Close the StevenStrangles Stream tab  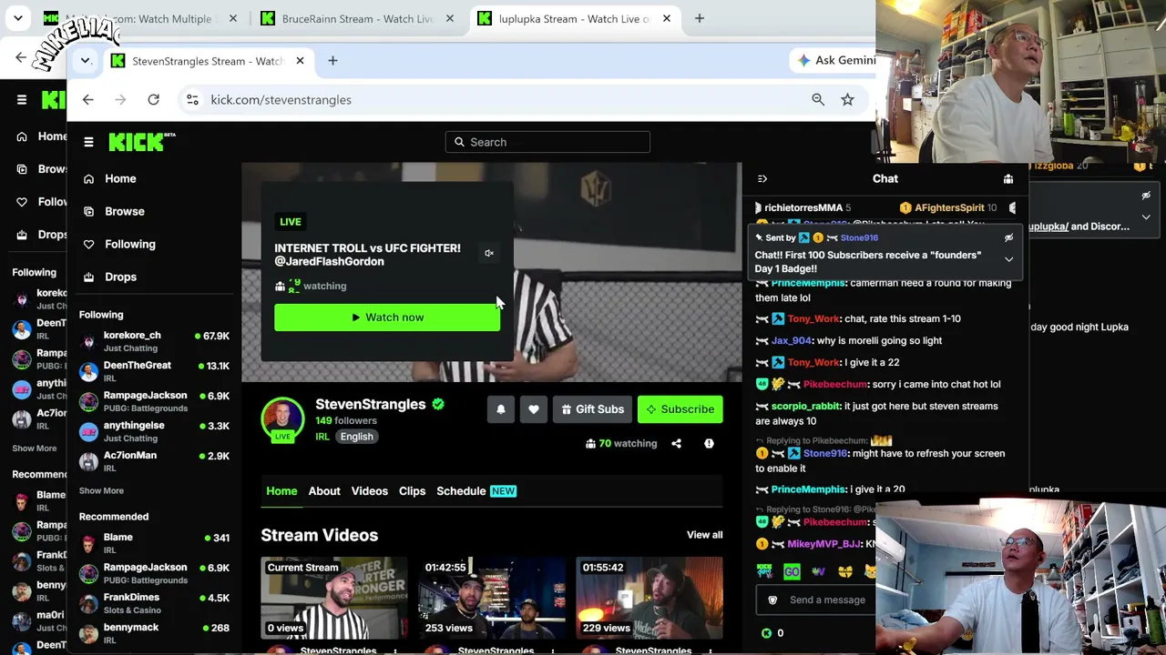pyautogui.click(x=300, y=61)
